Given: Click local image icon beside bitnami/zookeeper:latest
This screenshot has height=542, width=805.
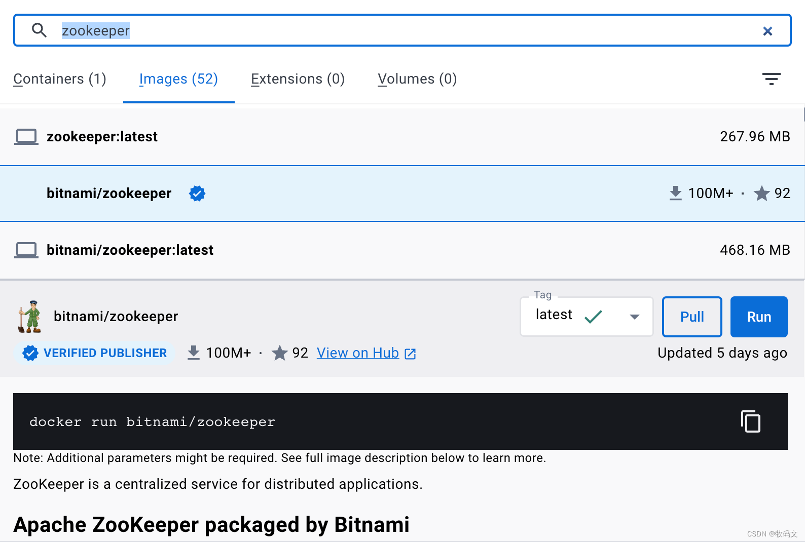Looking at the screenshot, I should 26,250.
